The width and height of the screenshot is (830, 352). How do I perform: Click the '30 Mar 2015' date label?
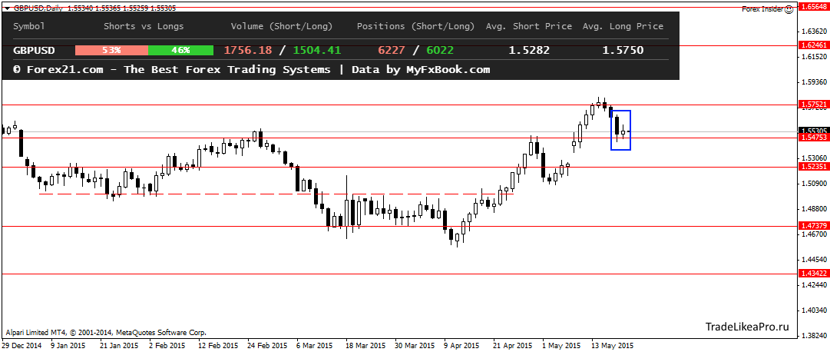coord(415,346)
